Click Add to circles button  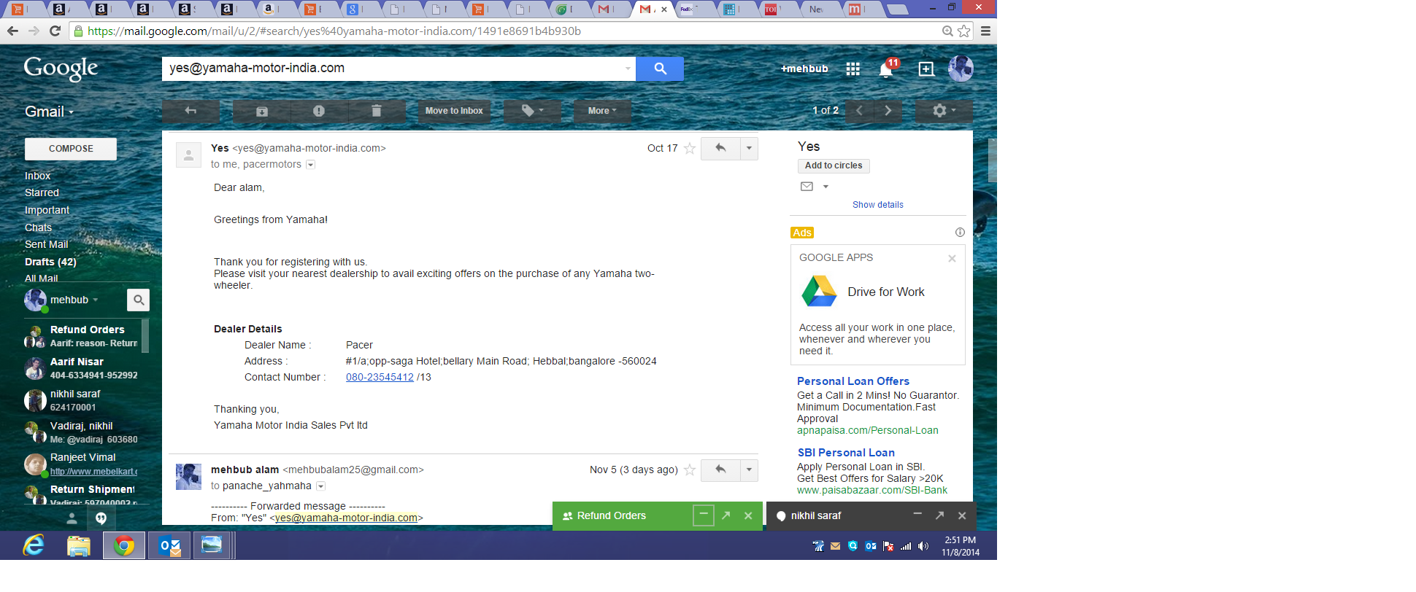click(x=834, y=166)
